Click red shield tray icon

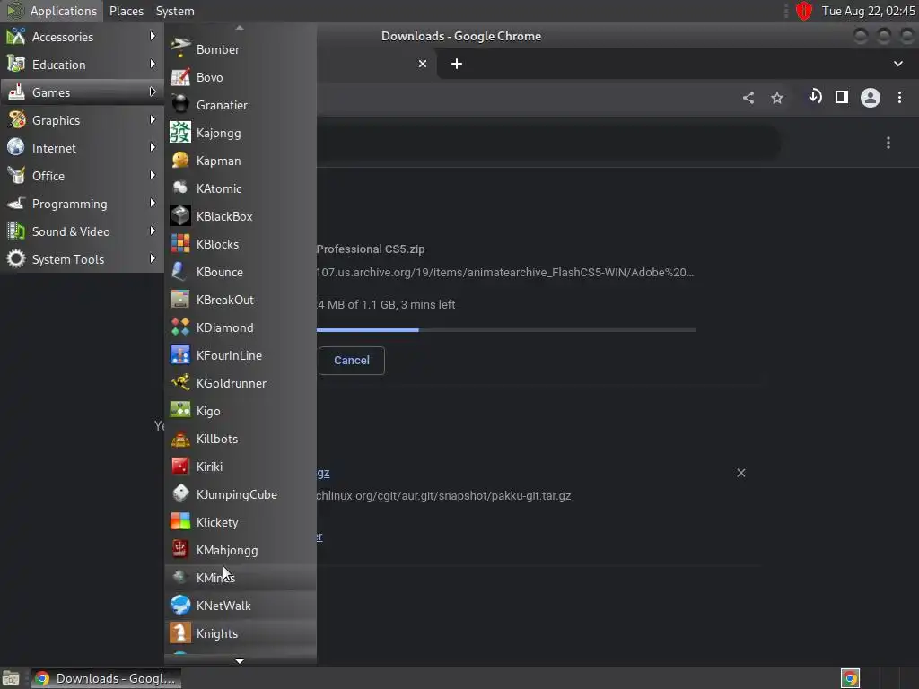(x=804, y=11)
